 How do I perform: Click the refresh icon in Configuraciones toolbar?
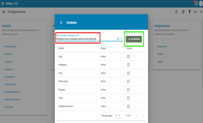pos(176,12)
